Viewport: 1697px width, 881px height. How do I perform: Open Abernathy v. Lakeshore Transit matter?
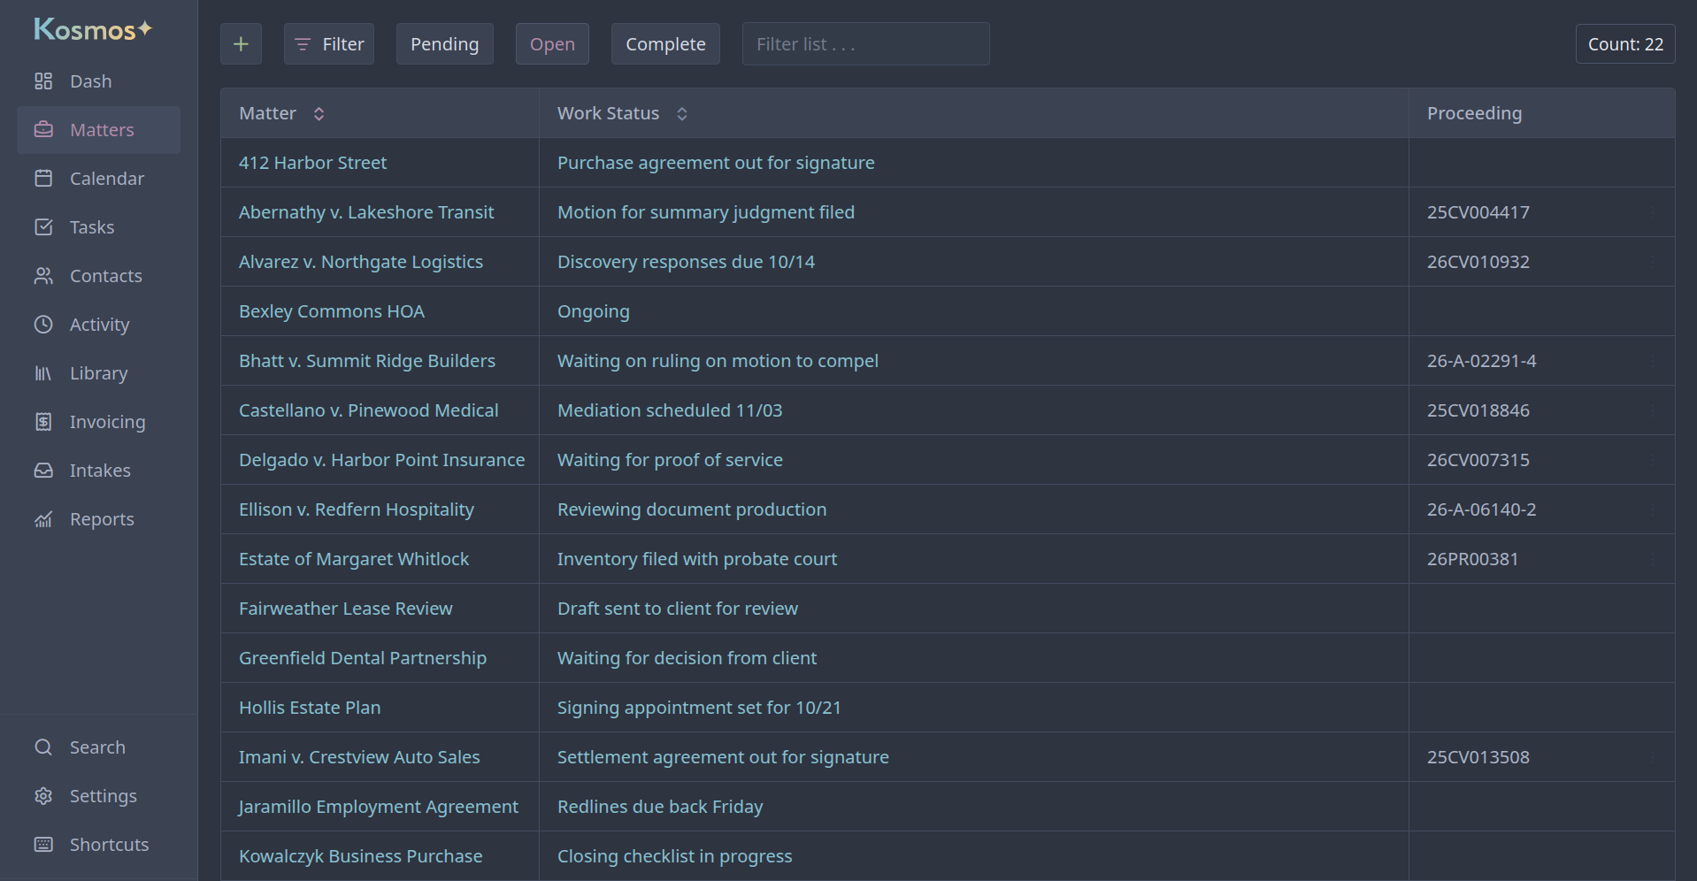[x=366, y=212]
